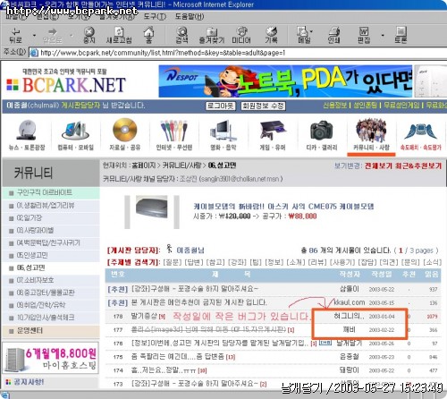This screenshot has height=399, width=447.
Task: Open the 인터넷·무선랜 cables icon
Action: [174, 131]
